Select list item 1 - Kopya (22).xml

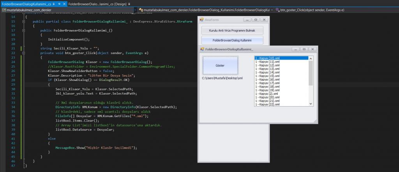(x=281, y=104)
